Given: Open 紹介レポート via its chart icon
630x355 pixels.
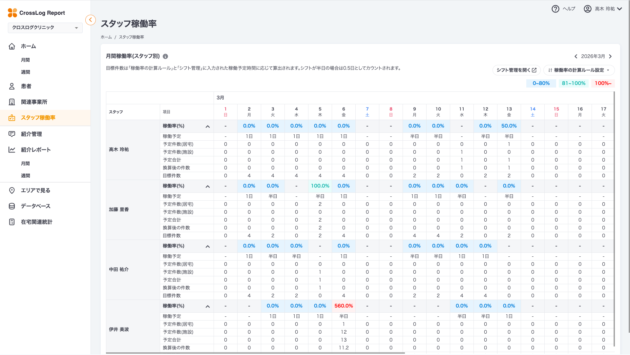Looking at the screenshot, I should click(x=12, y=150).
